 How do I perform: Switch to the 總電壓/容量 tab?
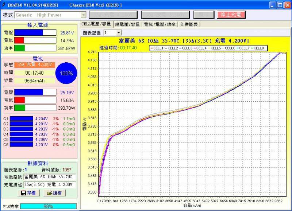127,24
